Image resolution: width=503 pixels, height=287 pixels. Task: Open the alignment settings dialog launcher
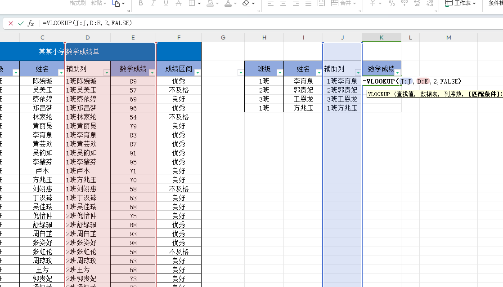tap(359, 11)
